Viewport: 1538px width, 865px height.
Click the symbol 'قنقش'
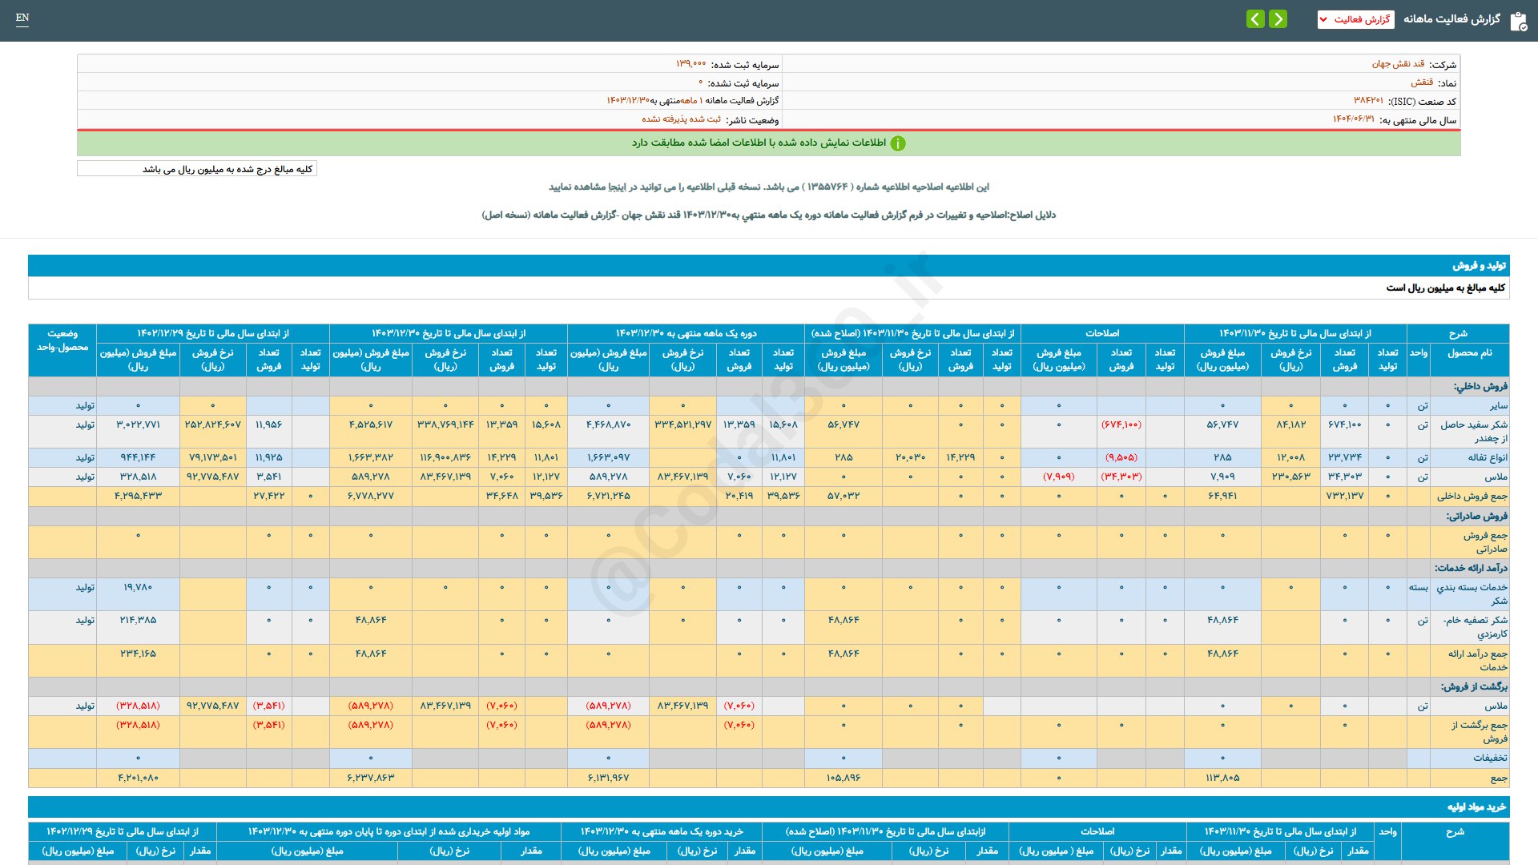click(x=1422, y=82)
